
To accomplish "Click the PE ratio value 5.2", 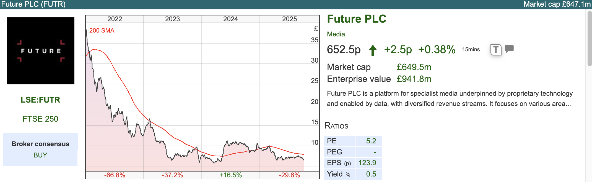I will coord(371,141).
